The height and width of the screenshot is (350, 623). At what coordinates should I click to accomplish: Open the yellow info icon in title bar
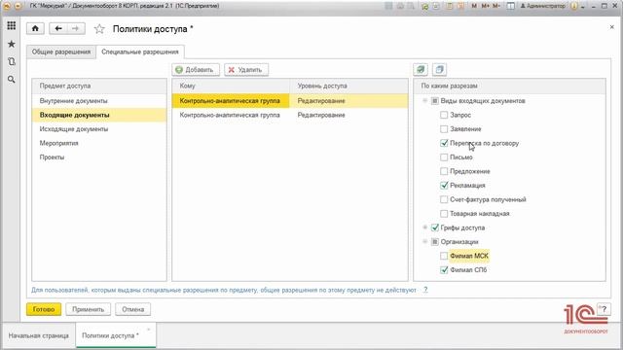(x=573, y=6)
